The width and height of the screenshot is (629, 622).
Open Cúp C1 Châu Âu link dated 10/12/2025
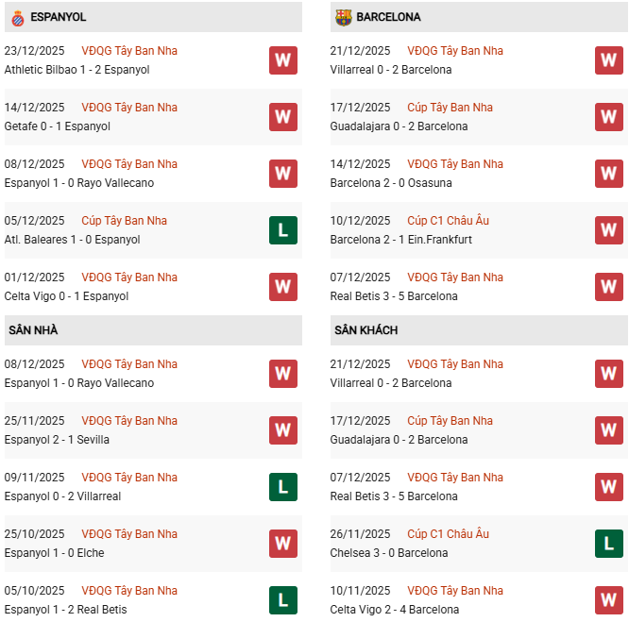coord(448,221)
